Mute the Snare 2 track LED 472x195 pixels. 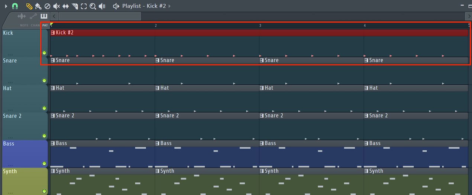pos(44,136)
